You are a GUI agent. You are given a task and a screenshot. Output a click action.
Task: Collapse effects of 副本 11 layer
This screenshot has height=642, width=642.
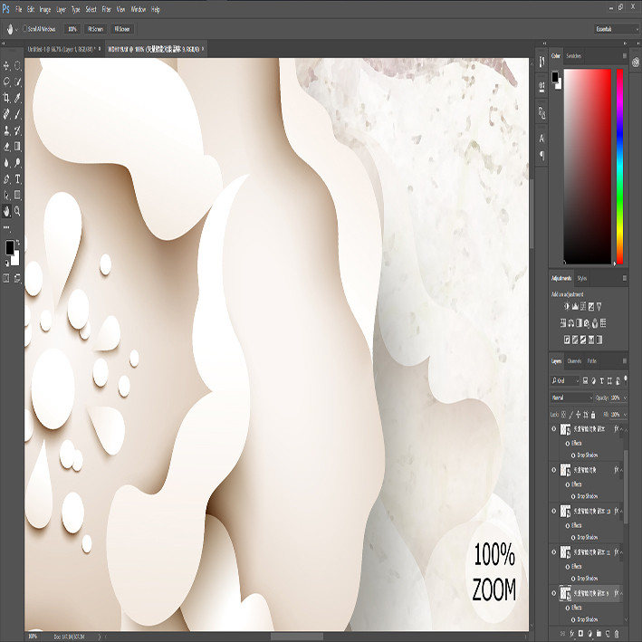pos(622,551)
